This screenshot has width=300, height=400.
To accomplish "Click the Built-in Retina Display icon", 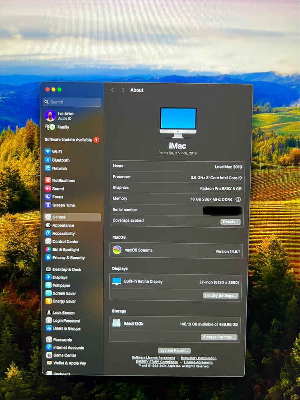I will pyautogui.click(x=116, y=281).
